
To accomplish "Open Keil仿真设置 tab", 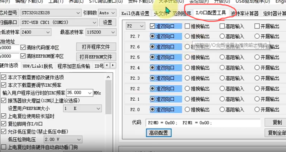I will click(x=135, y=13).
